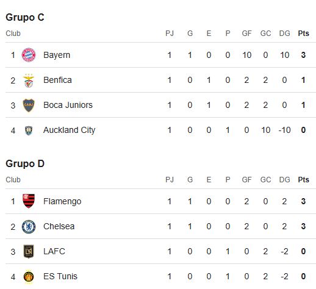This screenshot has width=316, height=289.
Task: Click the LAFC black crest icon
Action: [x=29, y=251]
